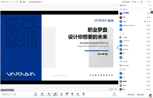Image resolution: width=153 pixels, height=98 pixels.
Task: Click the green share screen button
Action: point(49,94)
